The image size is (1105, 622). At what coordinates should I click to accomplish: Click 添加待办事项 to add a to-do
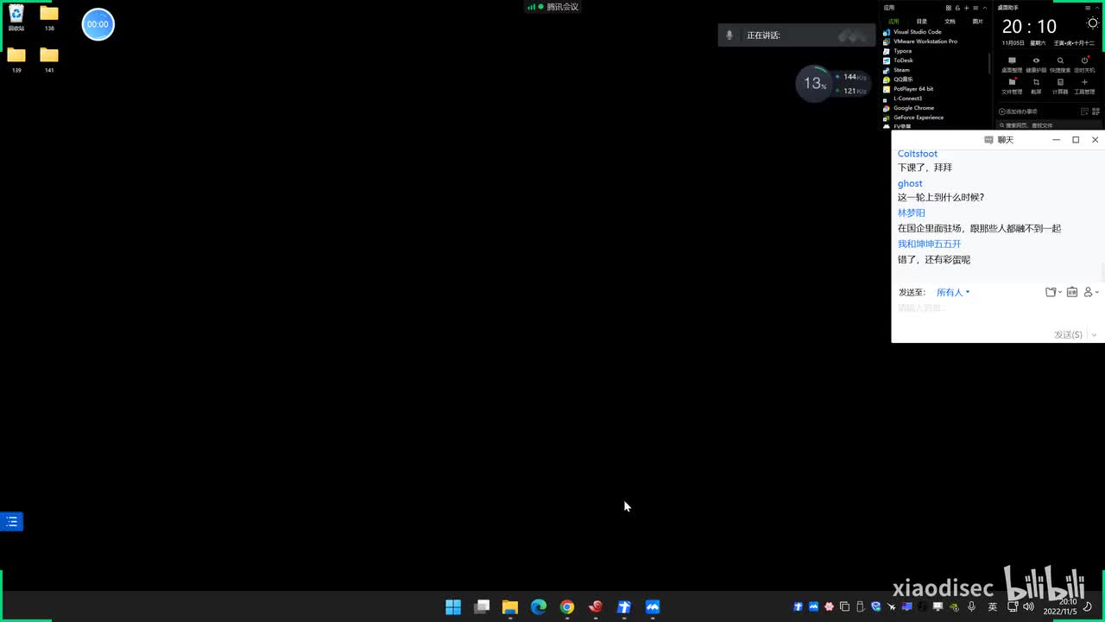[1019, 111]
